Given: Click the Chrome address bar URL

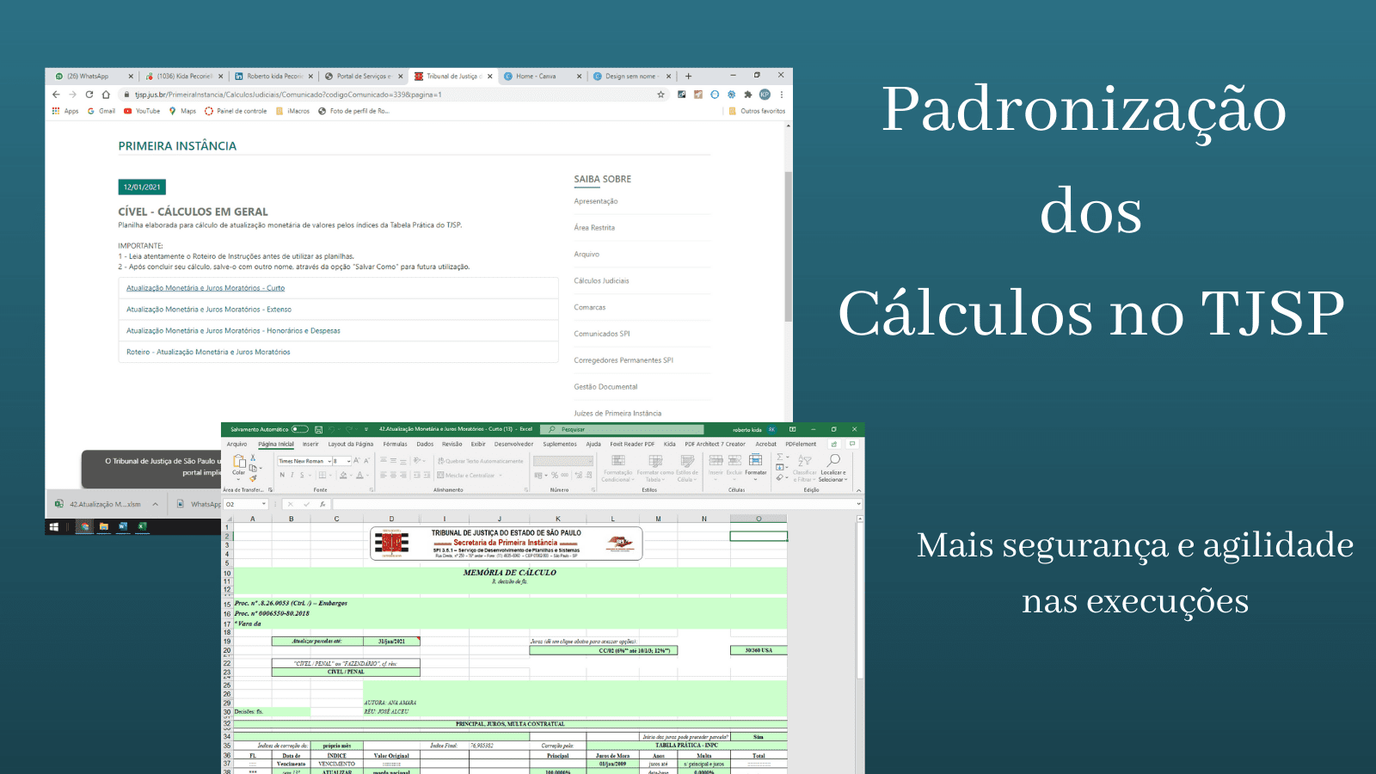Looking at the screenshot, I should [288, 95].
